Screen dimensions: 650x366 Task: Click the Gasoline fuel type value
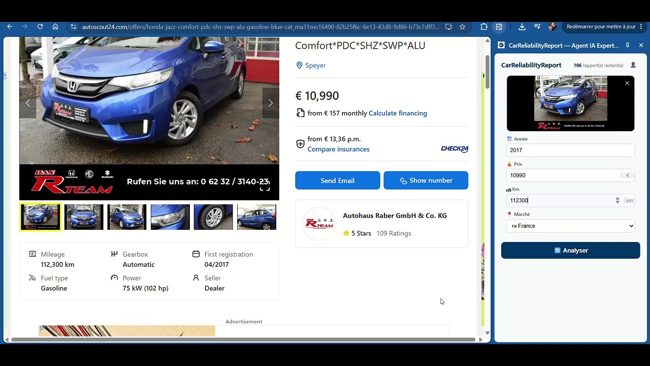pos(54,288)
